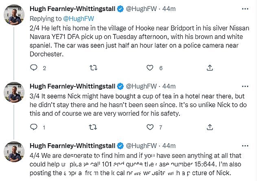Like the 2/4 tweet with 6 likes
Image resolution: width=258 pixels, height=181 pixels.
150,68
